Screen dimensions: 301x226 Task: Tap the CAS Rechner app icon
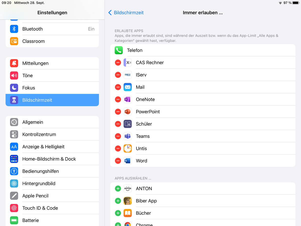tap(128, 63)
